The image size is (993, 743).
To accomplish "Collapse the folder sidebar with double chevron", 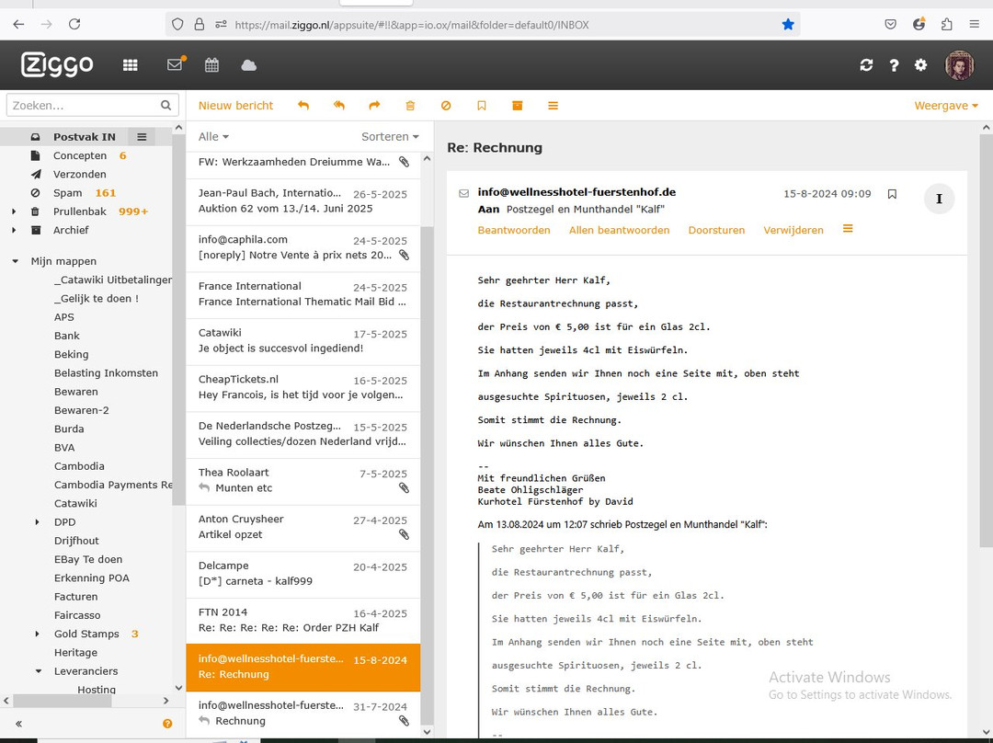I will click(19, 724).
